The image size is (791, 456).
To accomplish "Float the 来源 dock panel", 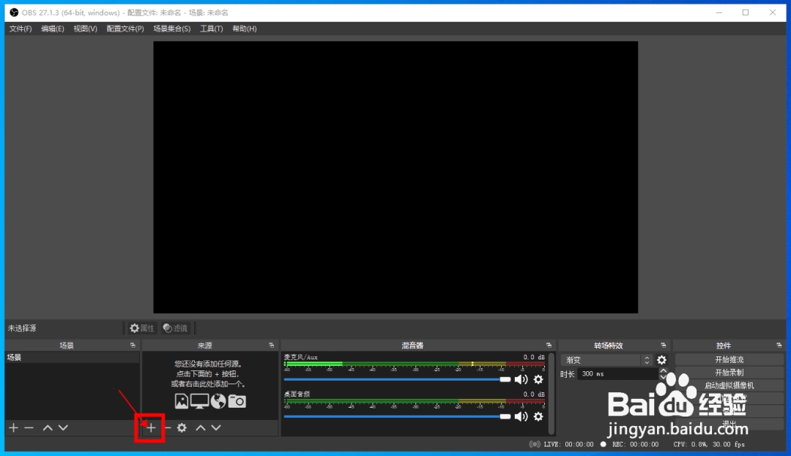I will pyautogui.click(x=272, y=345).
